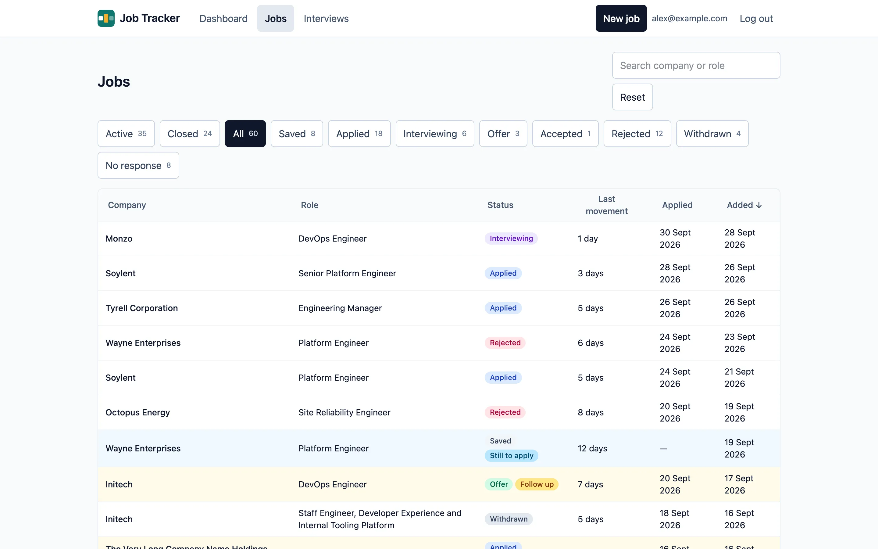Screen dimensions: 878x549
Task: Select the No response filter
Action: tap(138, 165)
